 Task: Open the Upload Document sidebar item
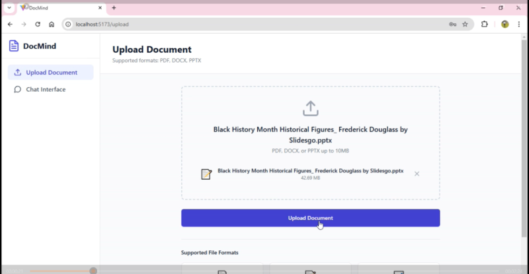click(50, 73)
